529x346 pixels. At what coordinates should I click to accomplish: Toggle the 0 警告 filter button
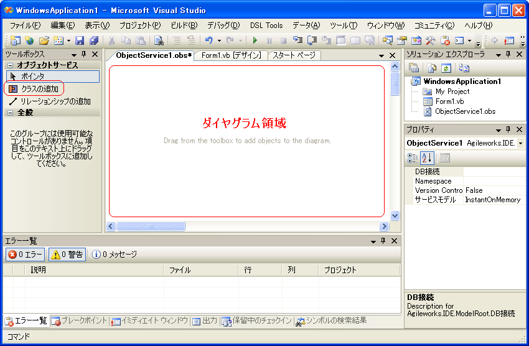[67, 255]
